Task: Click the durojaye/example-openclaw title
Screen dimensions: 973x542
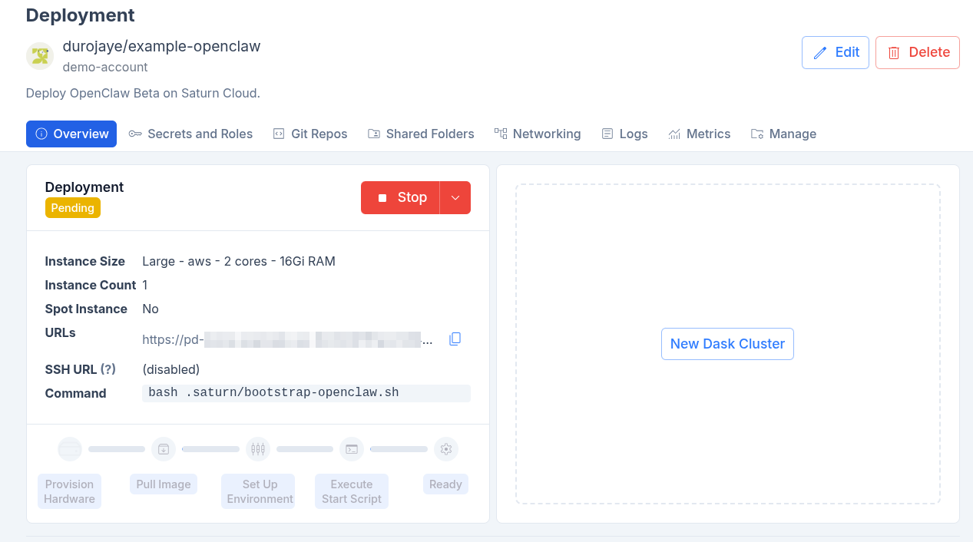Action: pos(161,46)
